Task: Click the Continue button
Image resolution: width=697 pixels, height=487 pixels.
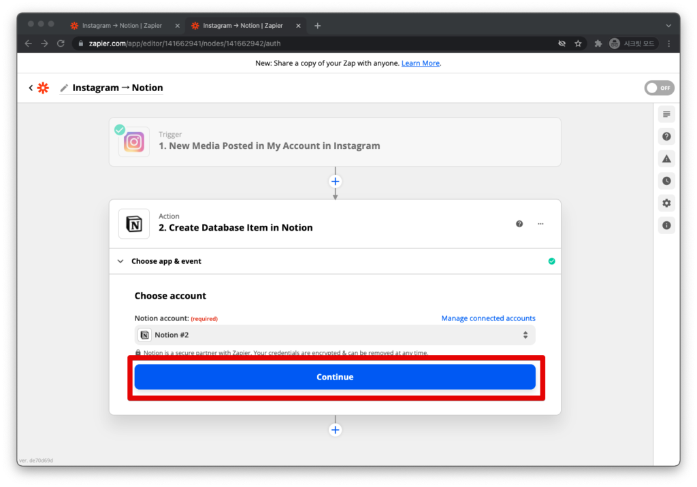Action: [335, 377]
